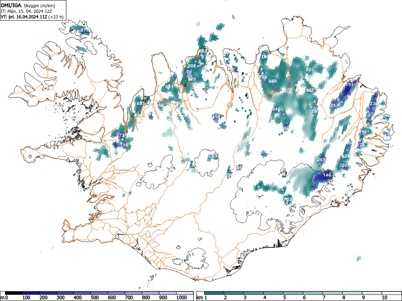
Task: Click the visibility value 236 near the east coast
Action: click(374, 104)
